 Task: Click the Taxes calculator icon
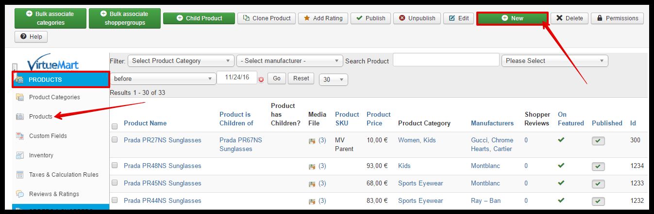pyautogui.click(x=20, y=175)
